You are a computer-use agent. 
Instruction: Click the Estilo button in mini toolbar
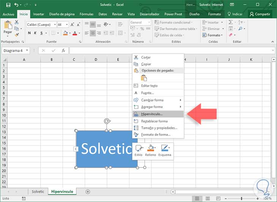pyautogui.click(x=138, y=151)
